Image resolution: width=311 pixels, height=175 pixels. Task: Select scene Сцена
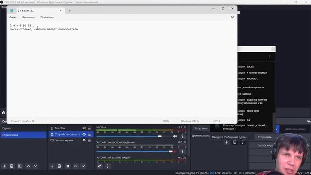[x=23, y=128]
